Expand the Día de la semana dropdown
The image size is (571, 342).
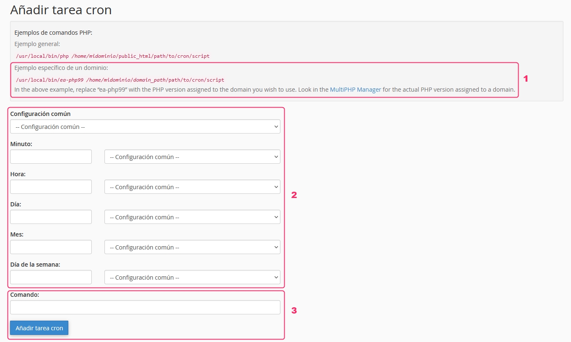[x=192, y=278]
